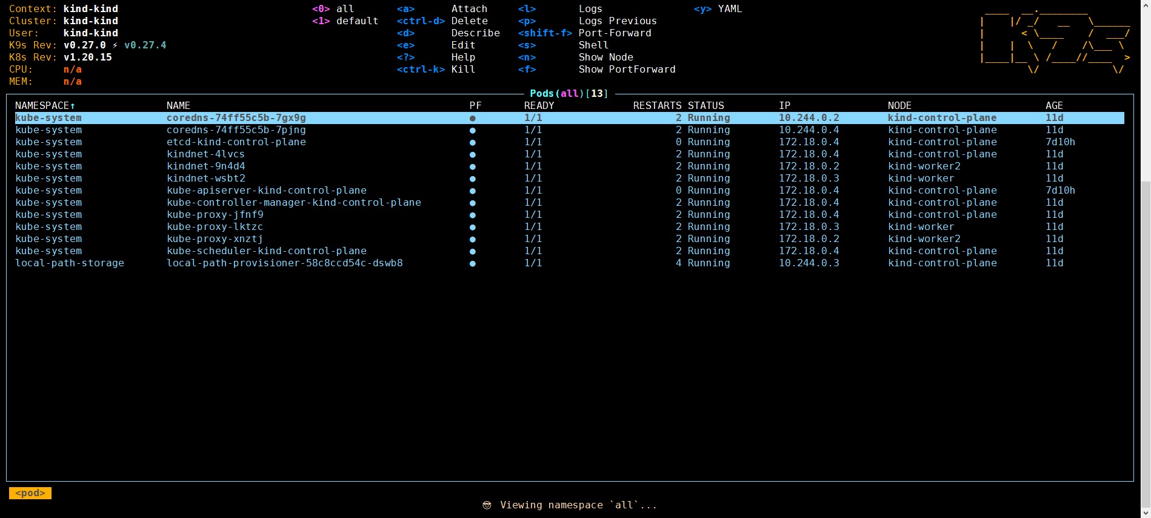
Task: Click the RESTARTS column header
Action: (657, 106)
